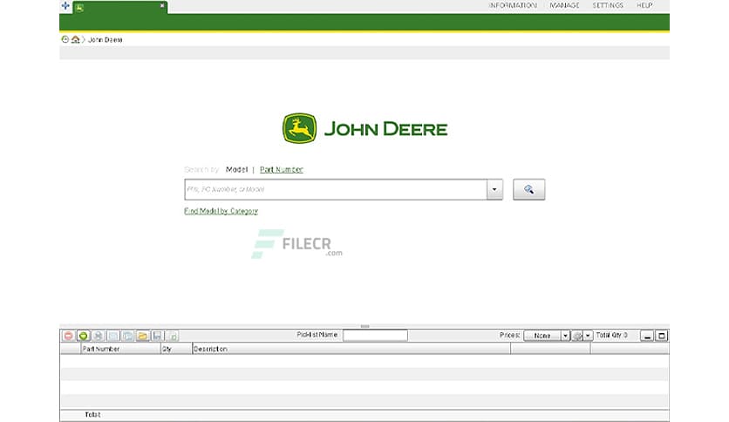The width and height of the screenshot is (729, 422).
Task: Click the gear icon next to Prices
Action: click(x=577, y=336)
